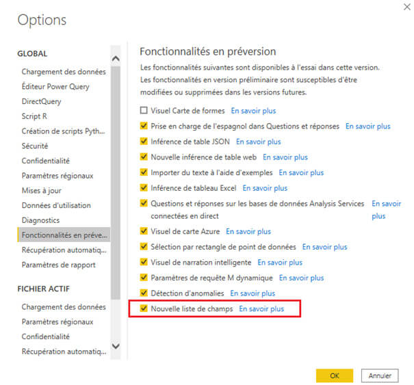This screenshot has height=385, width=414.
Task: Open En savoir plus for Importer du texte
Action: tap(301, 172)
